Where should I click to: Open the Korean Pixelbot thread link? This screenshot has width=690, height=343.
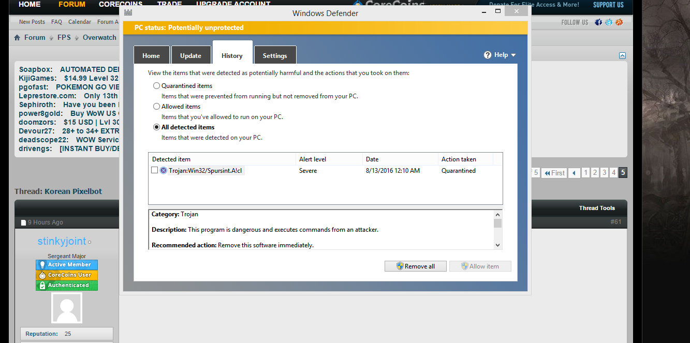[x=73, y=191]
